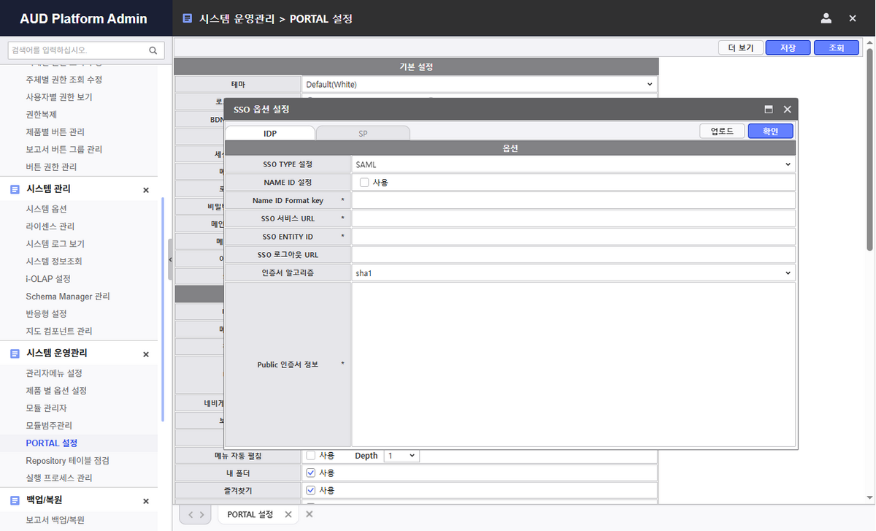Uncheck the 즐겨찾기 사용 checkbox

pyautogui.click(x=310, y=490)
